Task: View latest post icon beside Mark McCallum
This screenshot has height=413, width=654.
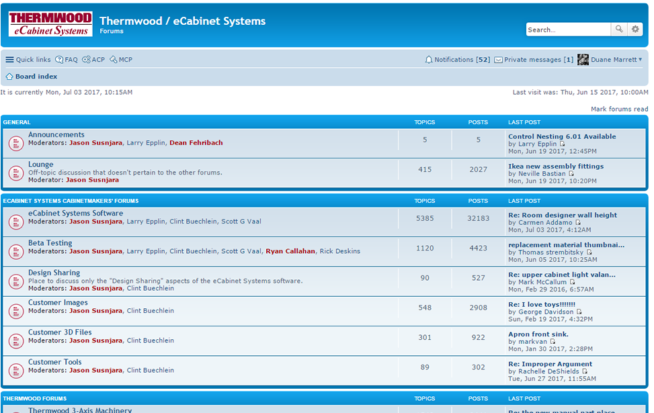Action: coord(572,282)
